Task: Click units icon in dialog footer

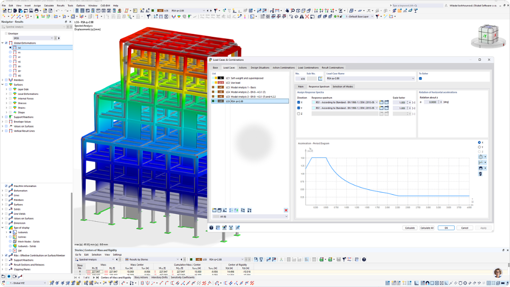Action: [x=218, y=228]
